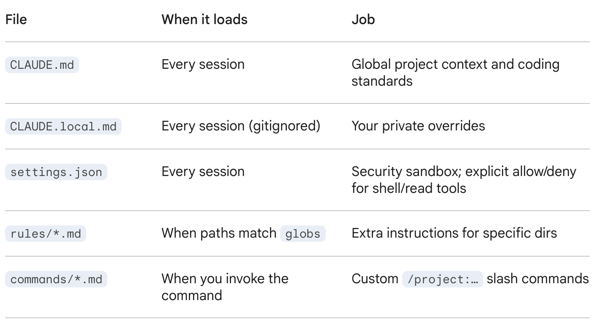Click the "Every session (gitignored)" cell
The height and width of the screenshot is (325, 594).
click(x=241, y=126)
